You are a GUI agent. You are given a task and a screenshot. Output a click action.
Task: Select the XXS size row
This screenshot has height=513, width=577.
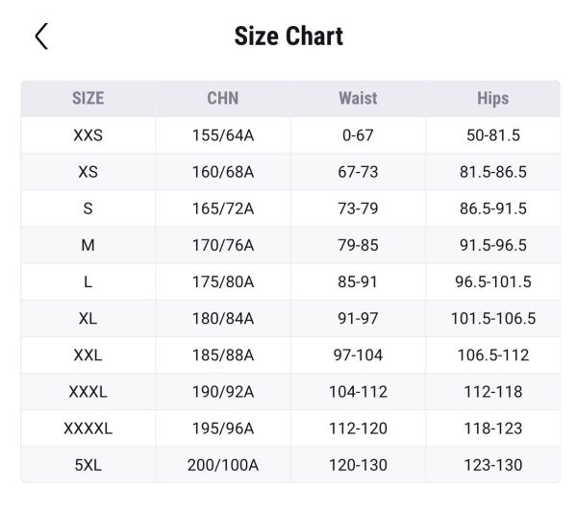(x=88, y=135)
